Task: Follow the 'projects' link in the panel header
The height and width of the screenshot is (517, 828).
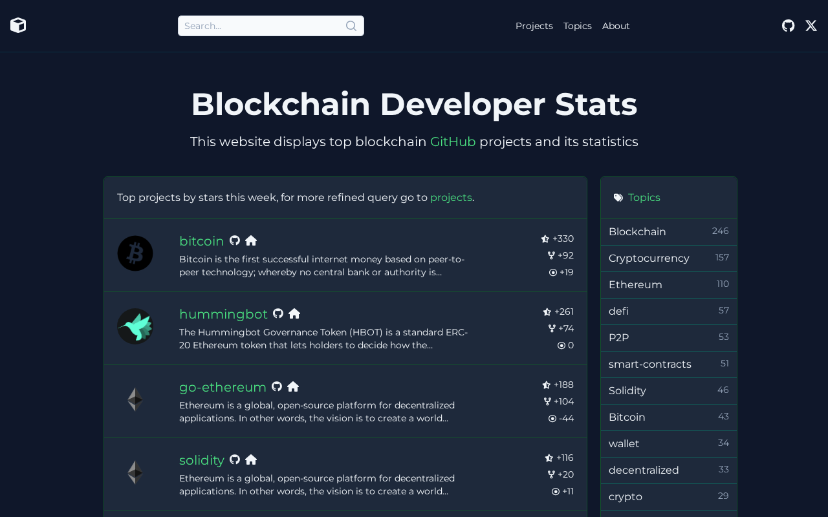Action: click(451, 198)
